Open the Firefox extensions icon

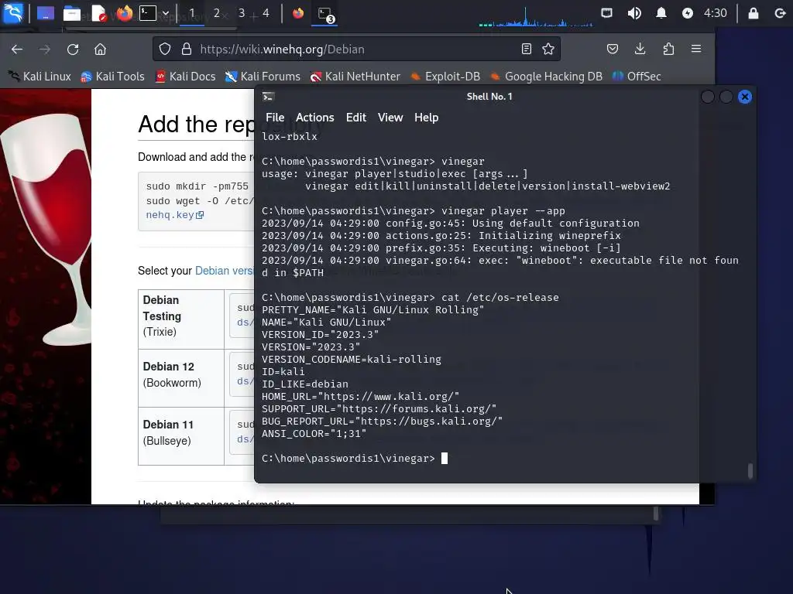tap(668, 49)
